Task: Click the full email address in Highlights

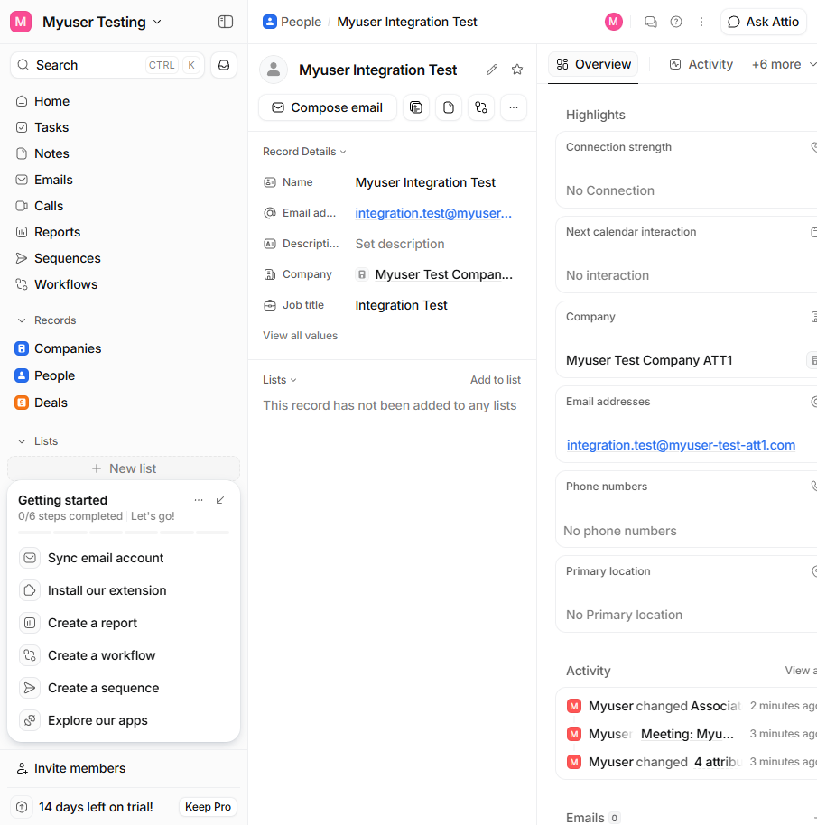Action: [681, 445]
